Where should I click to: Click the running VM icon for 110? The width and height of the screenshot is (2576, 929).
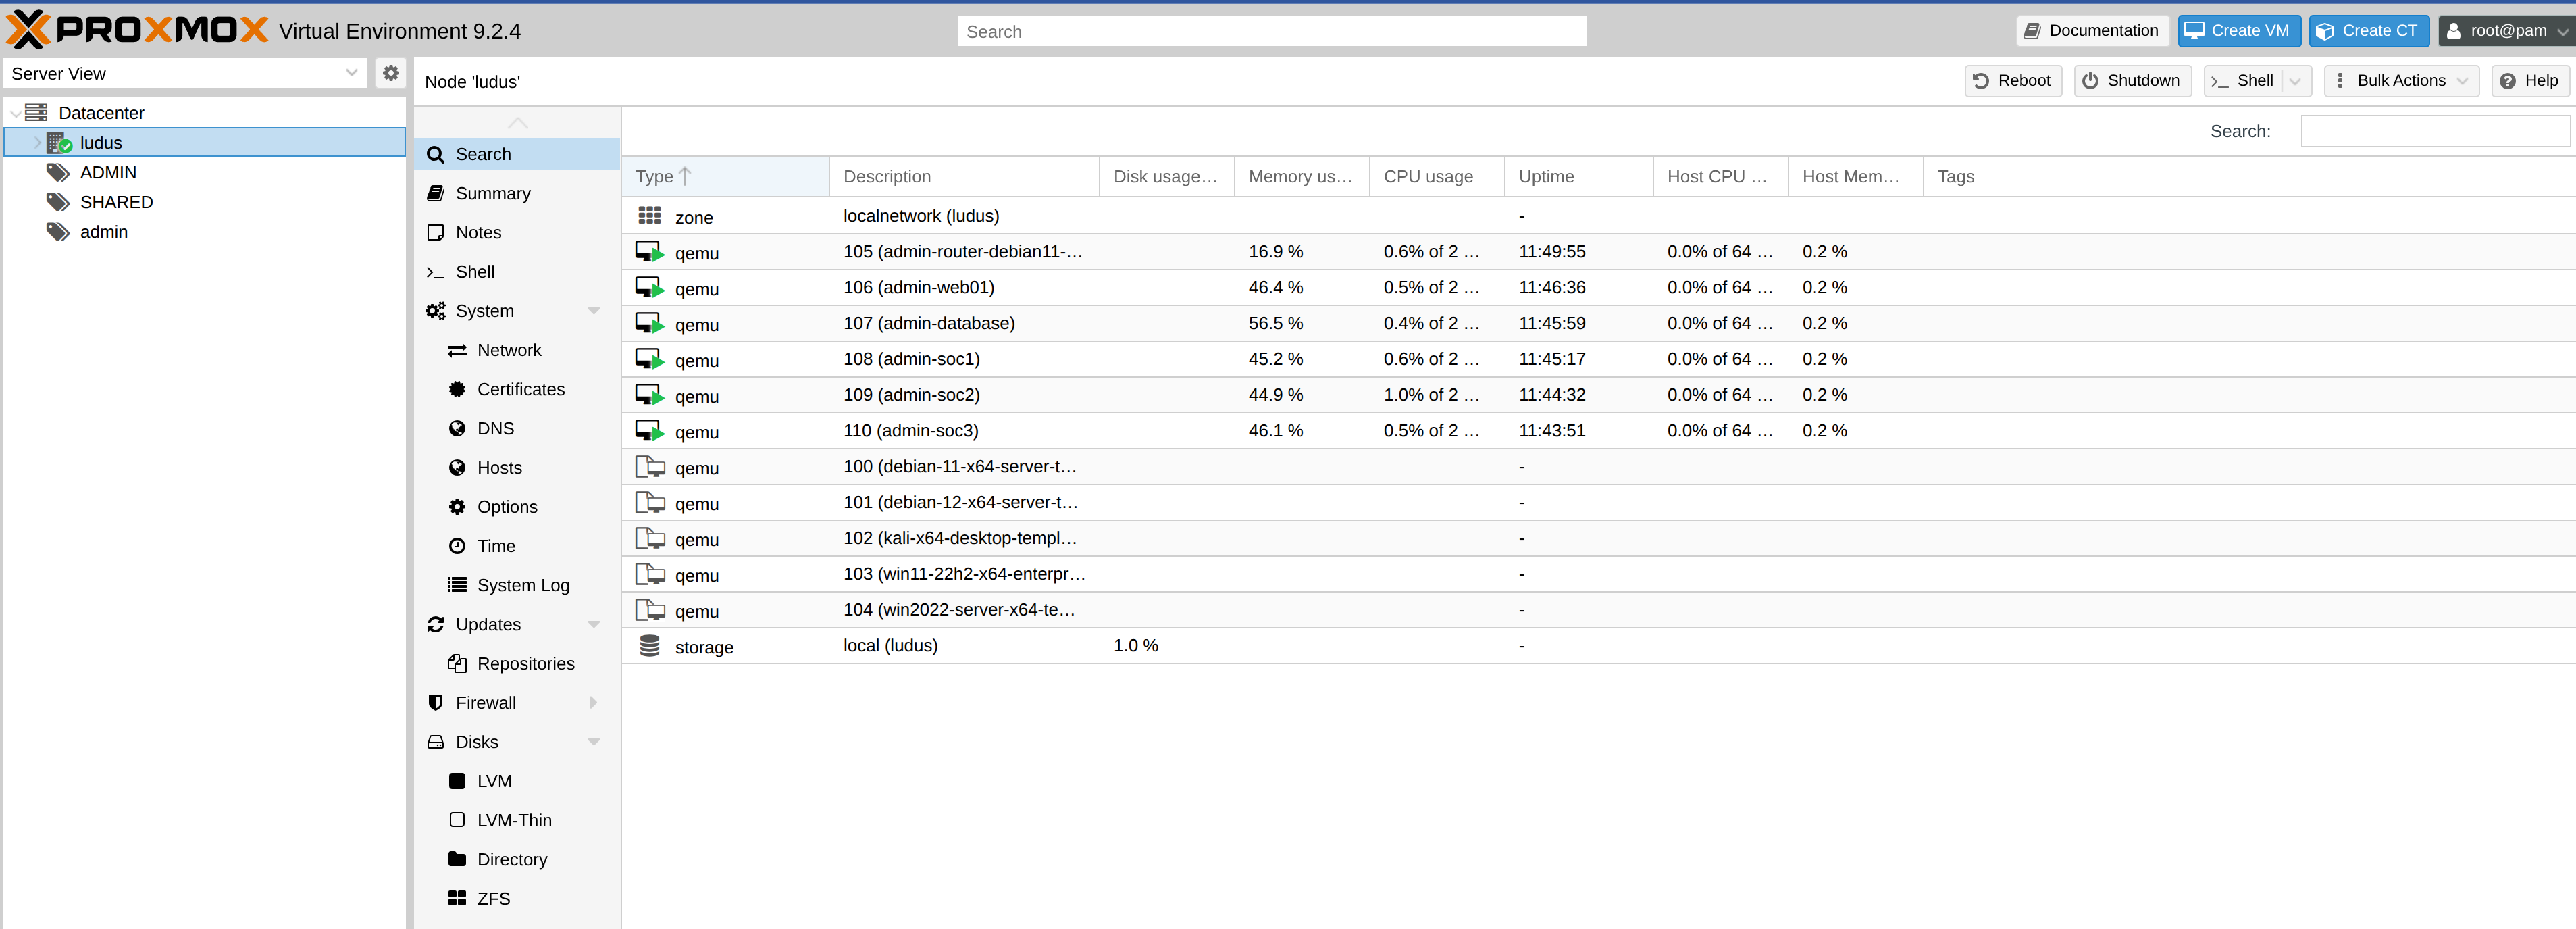[x=650, y=431]
